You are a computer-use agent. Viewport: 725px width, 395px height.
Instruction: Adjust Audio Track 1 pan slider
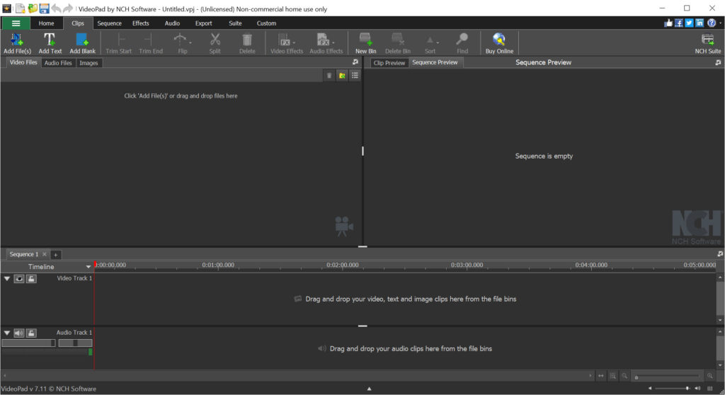(x=75, y=343)
